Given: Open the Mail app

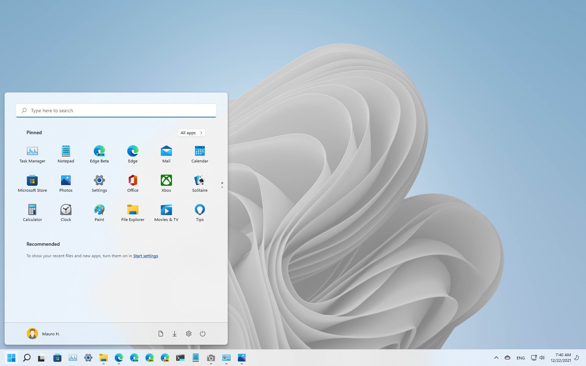Looking at the screenshot, I should click(x=166, y=154).
